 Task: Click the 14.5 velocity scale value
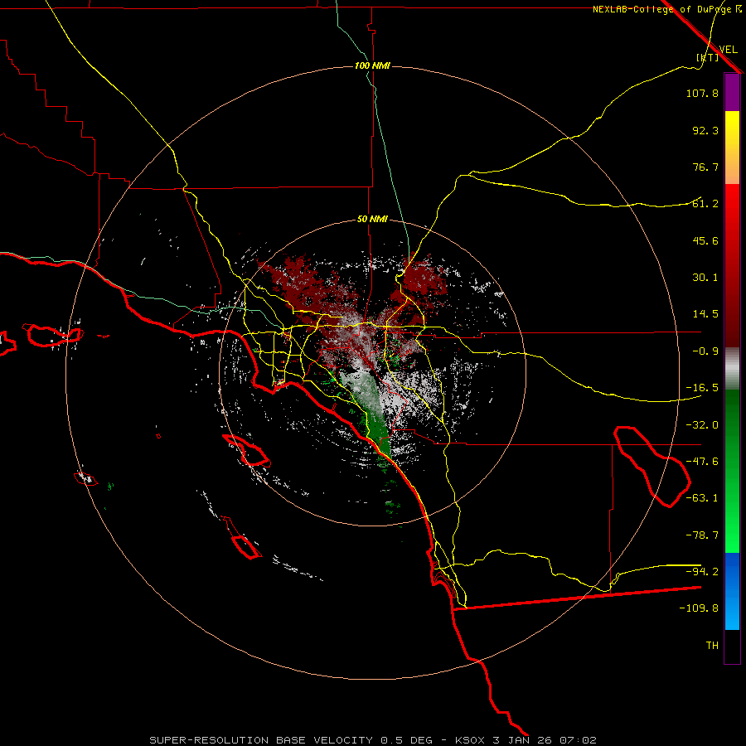705,314
